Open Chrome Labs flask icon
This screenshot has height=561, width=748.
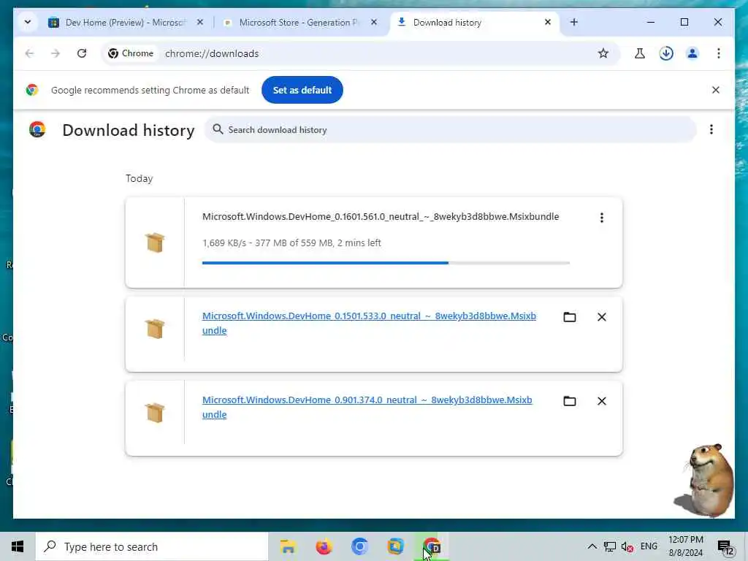[x=640, y=53]
